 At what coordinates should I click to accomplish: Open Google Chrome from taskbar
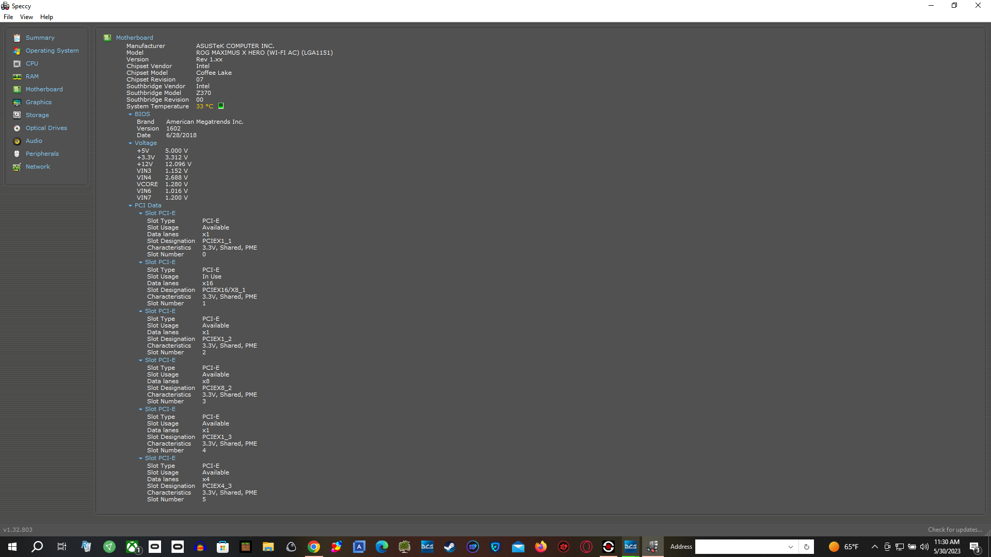coord(314,547)
